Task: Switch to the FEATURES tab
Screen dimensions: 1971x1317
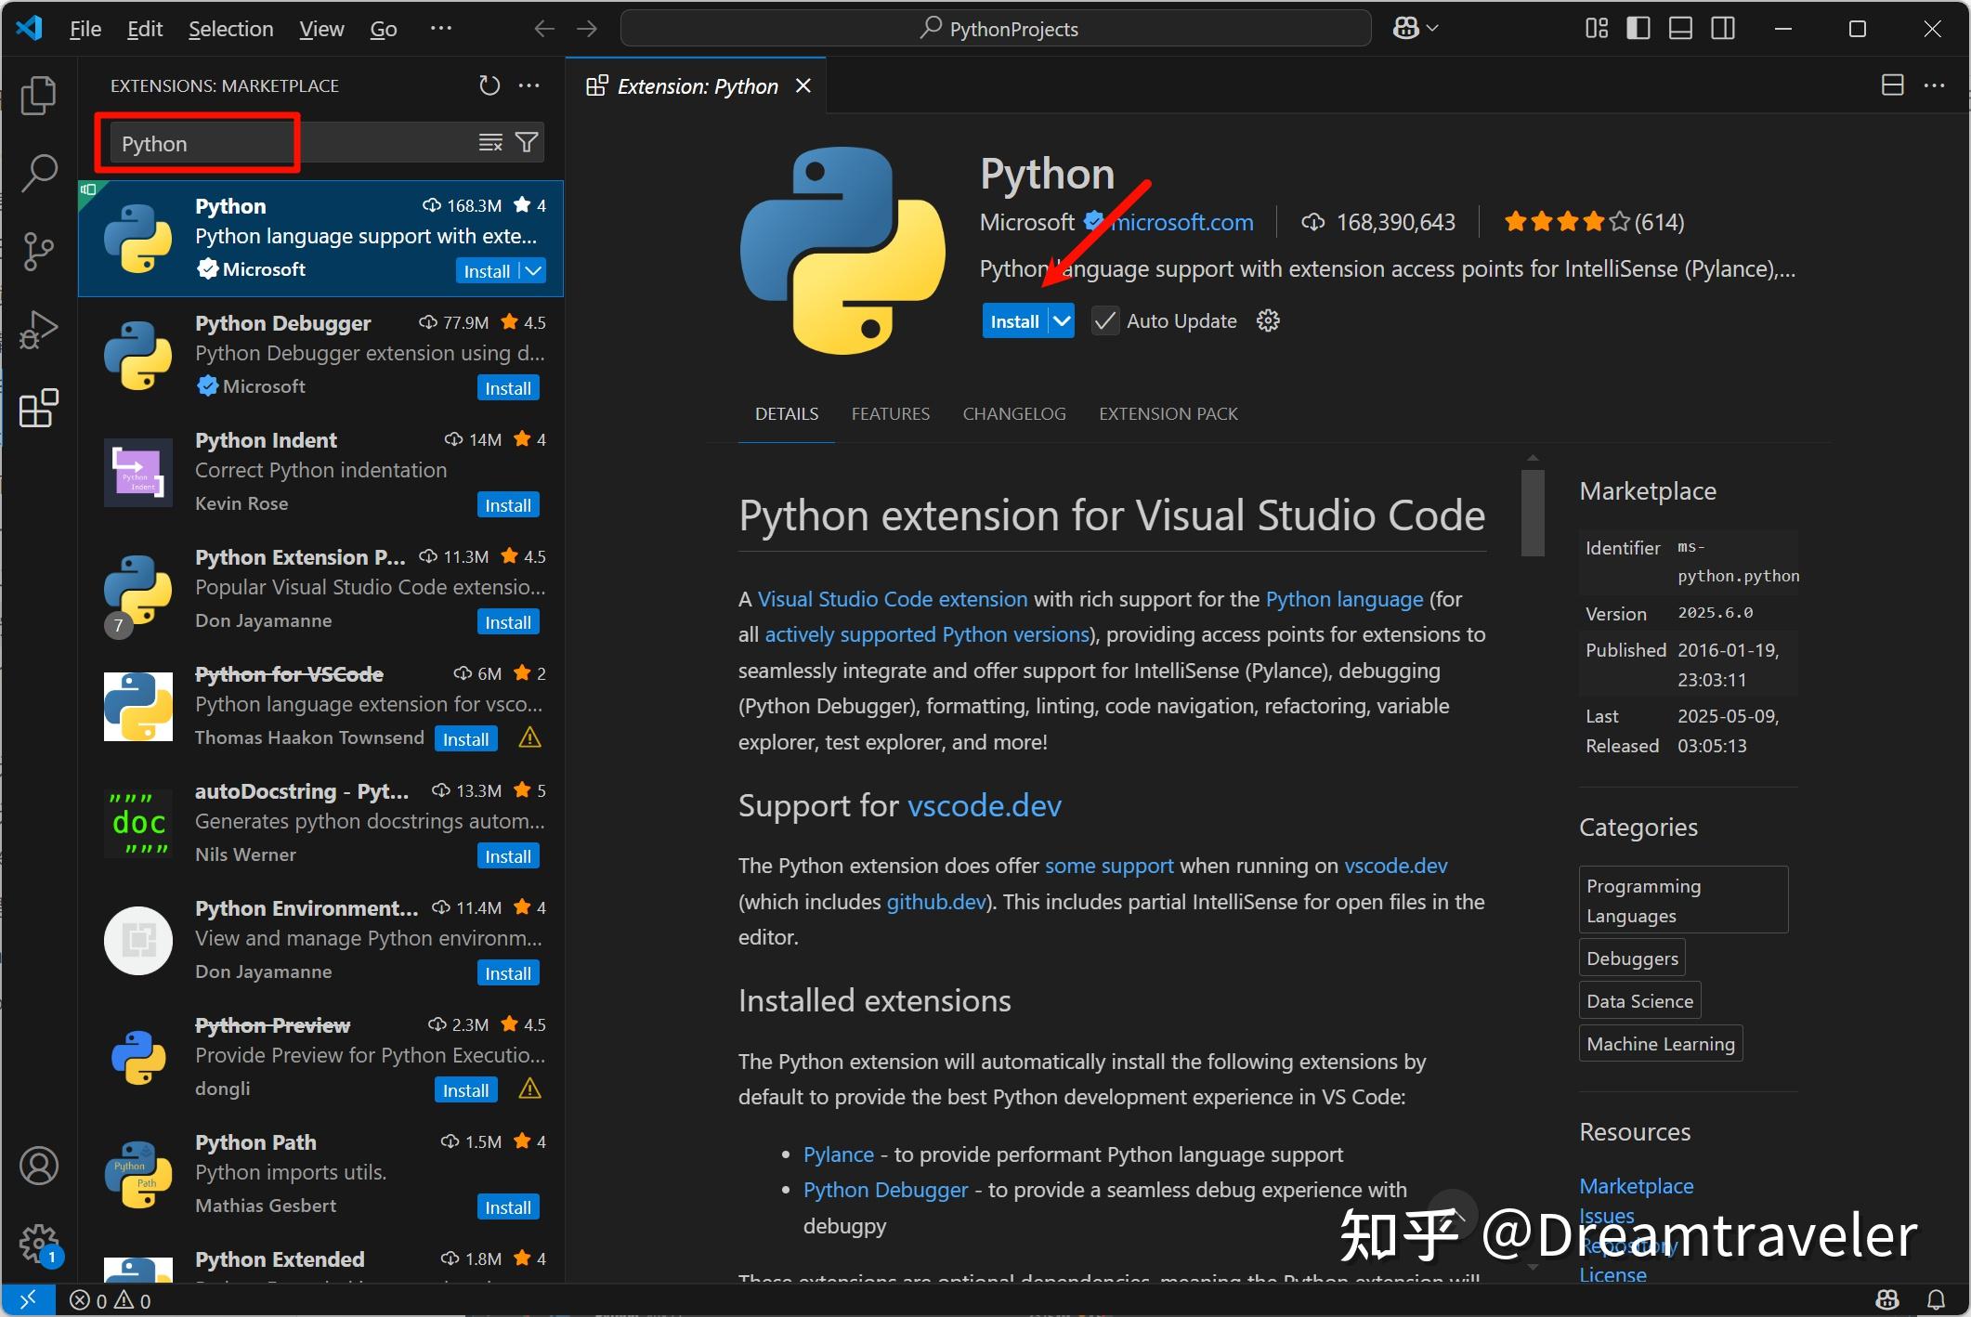Action: pos(890,413)
